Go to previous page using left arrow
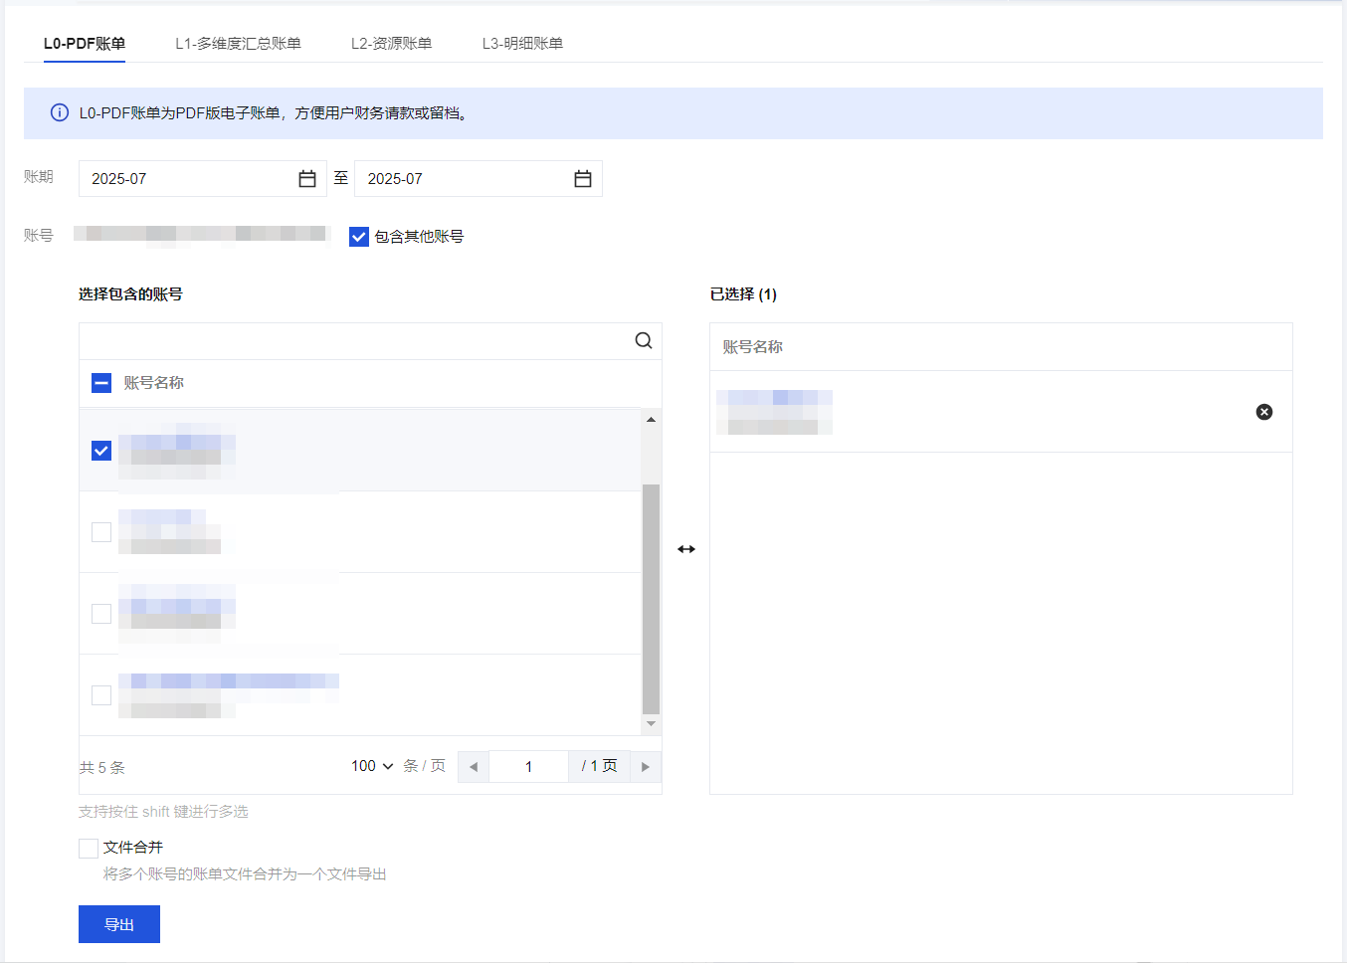 (474, 767)
